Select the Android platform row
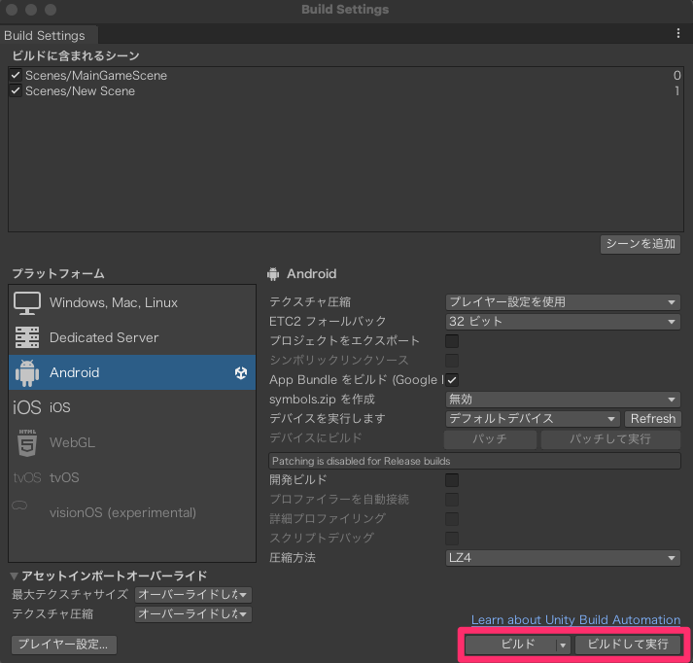Screen dimensions: 693x663 (132, 372)
